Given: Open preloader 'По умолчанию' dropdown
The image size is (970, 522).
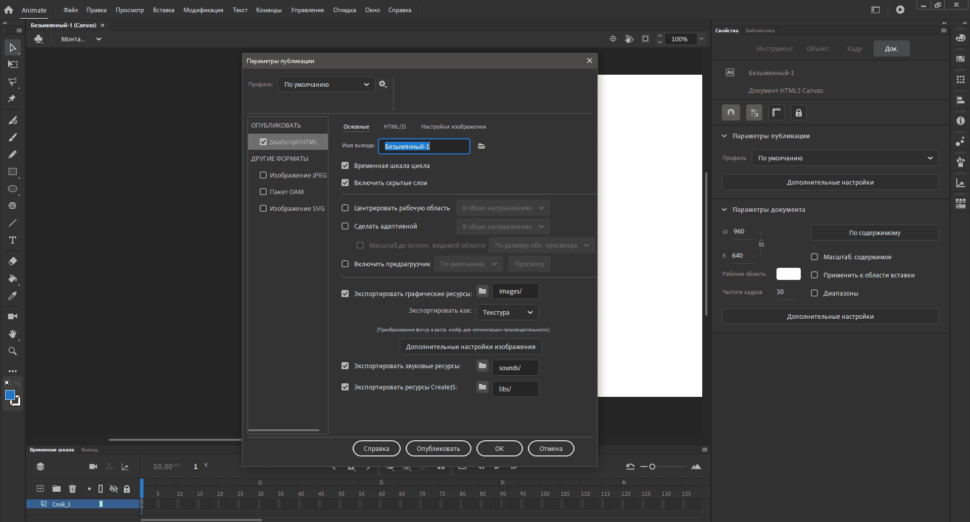Looking at the screenshot, I should (468, 264).
